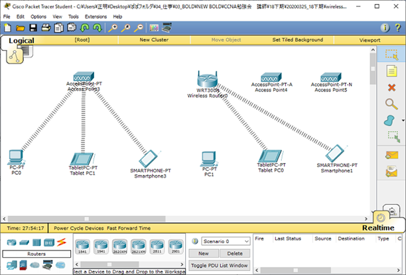Image resolution: width=406 pixels, height=275 pixels.
Task: Click the New file icon
Action: click(8, 28)
